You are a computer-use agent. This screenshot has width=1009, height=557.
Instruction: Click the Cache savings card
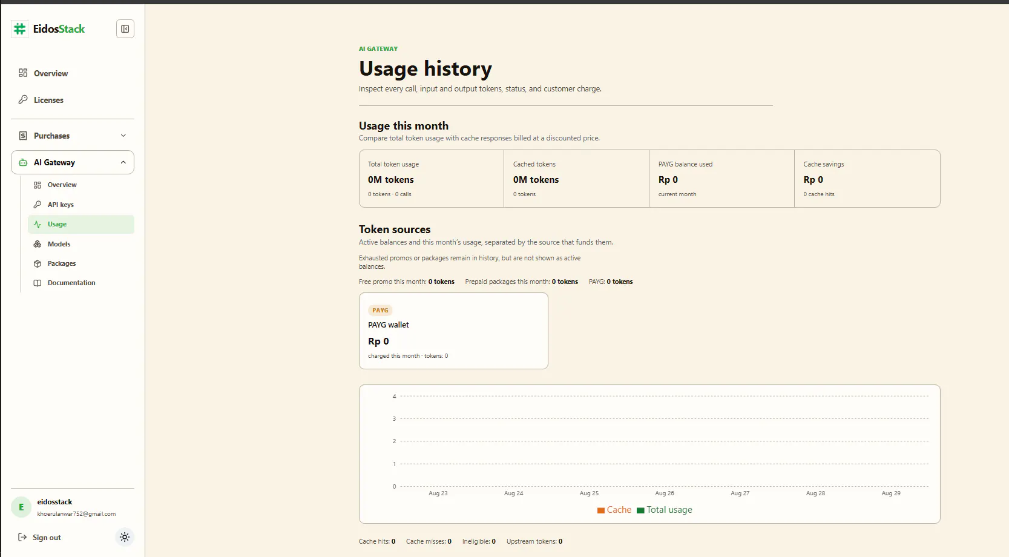coord(867,179)
